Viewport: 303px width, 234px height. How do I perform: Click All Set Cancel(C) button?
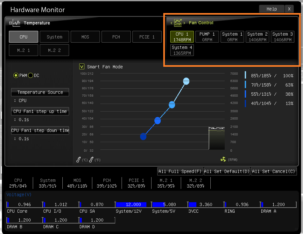[x=274, y=171]
